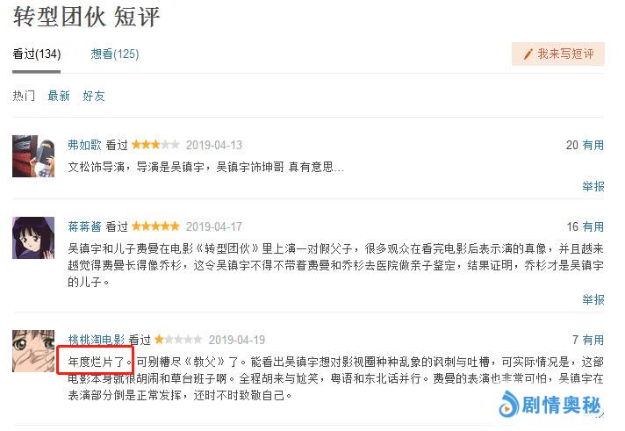
Task: Click 举报 under 弗如歌's review
Action: [593, 186]
